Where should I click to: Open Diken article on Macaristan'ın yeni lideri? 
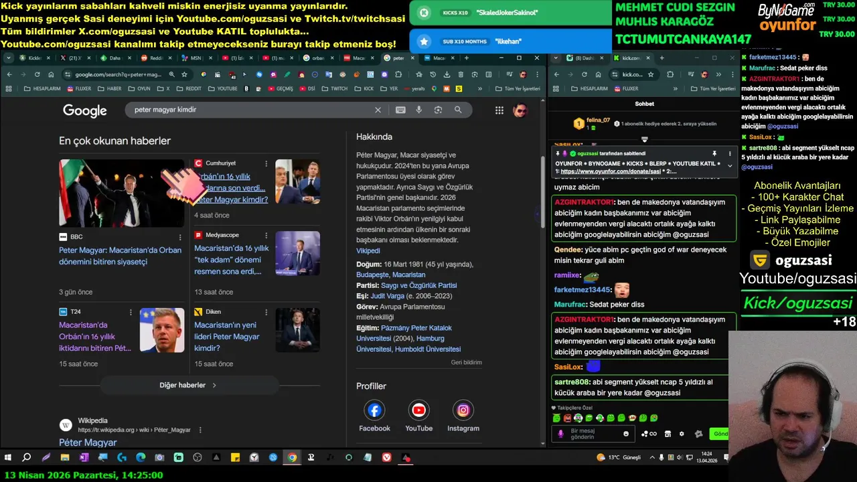227,337
